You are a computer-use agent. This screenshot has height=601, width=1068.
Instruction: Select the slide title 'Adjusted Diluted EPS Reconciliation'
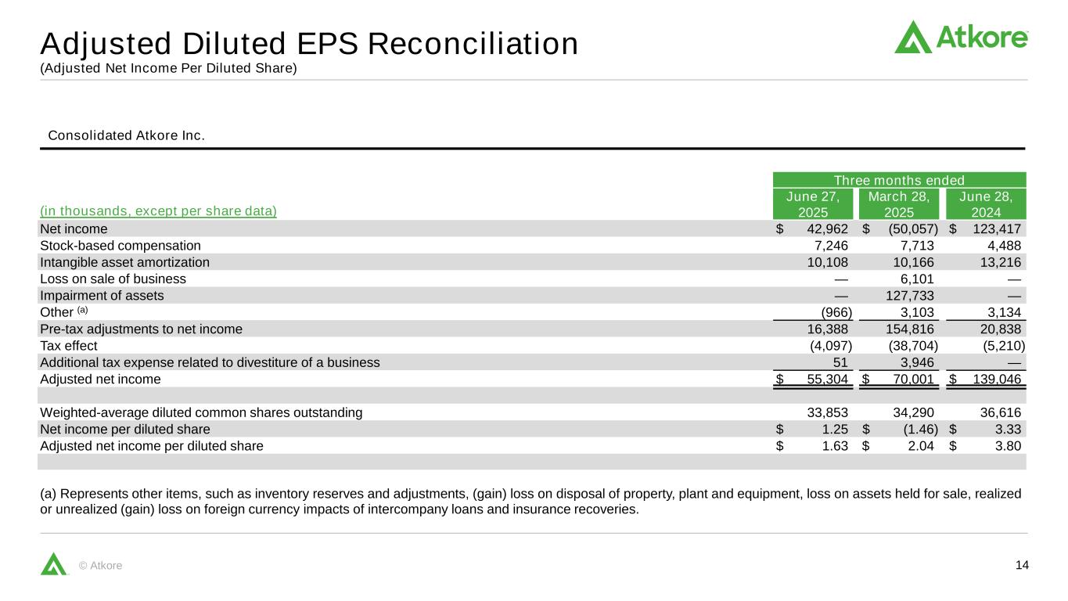[x=309, y=44]
